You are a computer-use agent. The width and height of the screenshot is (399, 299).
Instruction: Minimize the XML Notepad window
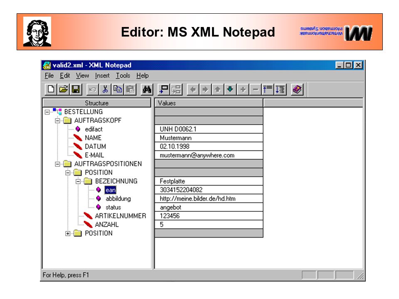pos(339,65)
